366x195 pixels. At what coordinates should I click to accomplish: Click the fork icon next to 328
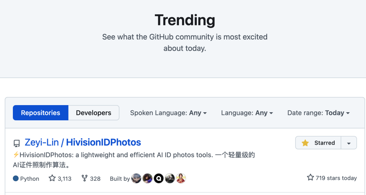(x=83, y=178)
